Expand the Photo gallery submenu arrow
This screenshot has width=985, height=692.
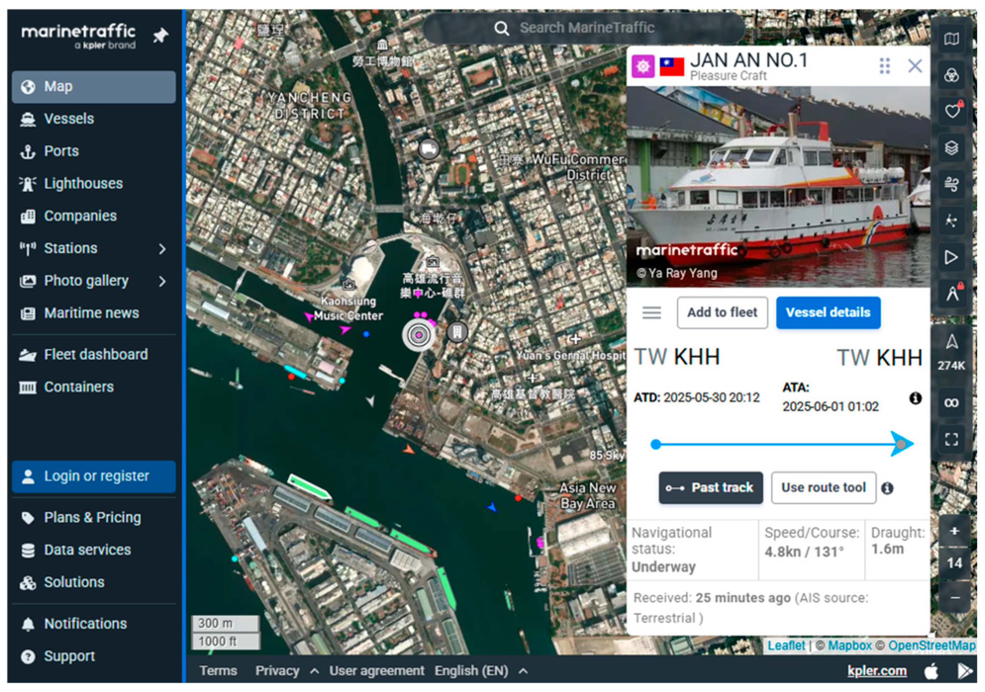(x=162, y=281)
